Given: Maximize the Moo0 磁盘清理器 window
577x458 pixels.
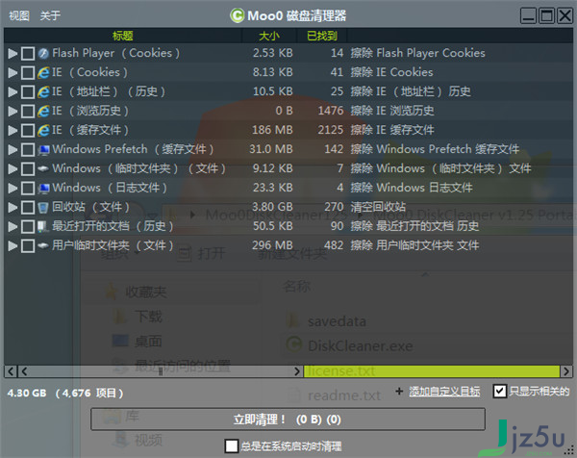Looking at the screenshot, I should [547, 15].
